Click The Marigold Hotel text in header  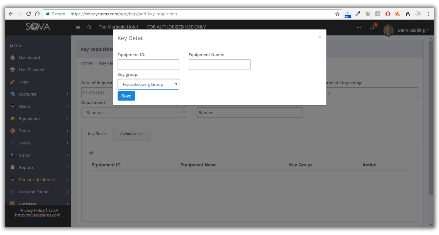coord(118,27)
